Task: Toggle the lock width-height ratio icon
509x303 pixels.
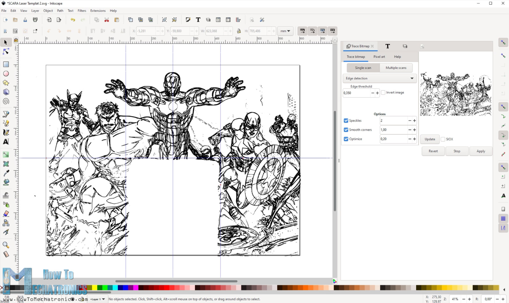Action: pos(239,31)
